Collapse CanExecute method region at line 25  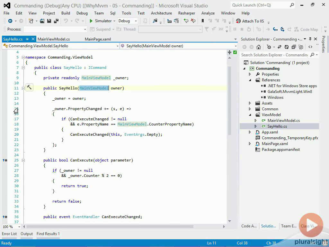23,160
